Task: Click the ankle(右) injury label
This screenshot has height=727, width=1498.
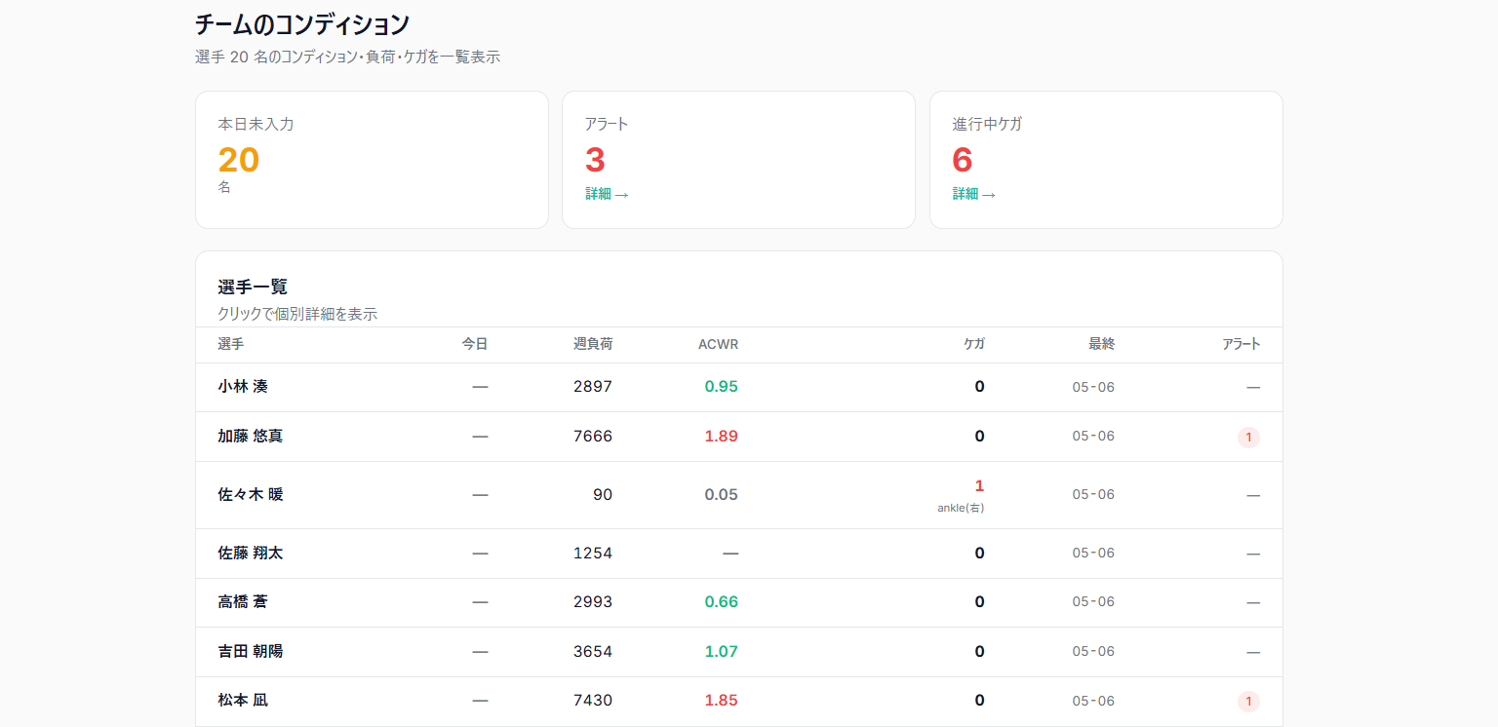Action: [961, 508]
